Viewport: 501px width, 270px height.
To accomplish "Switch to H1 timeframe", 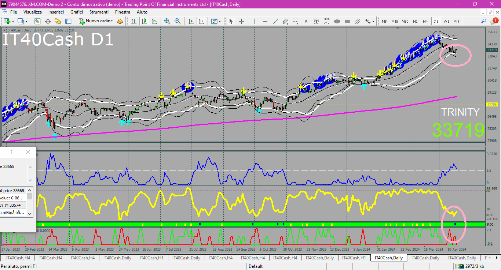I will (415, 21).
